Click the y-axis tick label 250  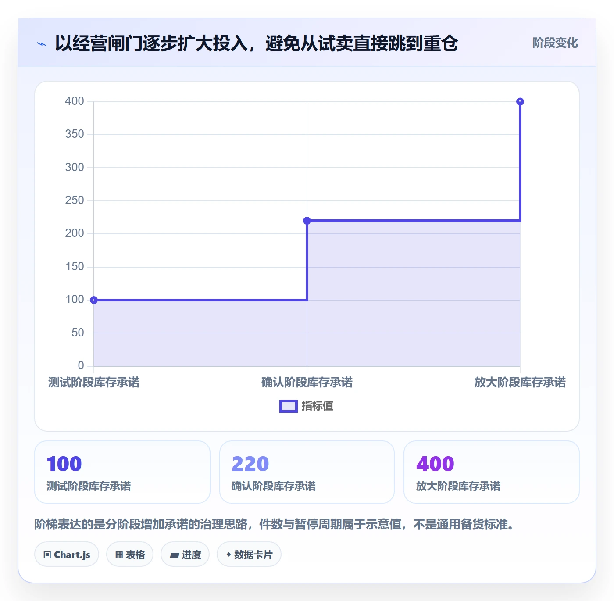click(x=75, y=200)
